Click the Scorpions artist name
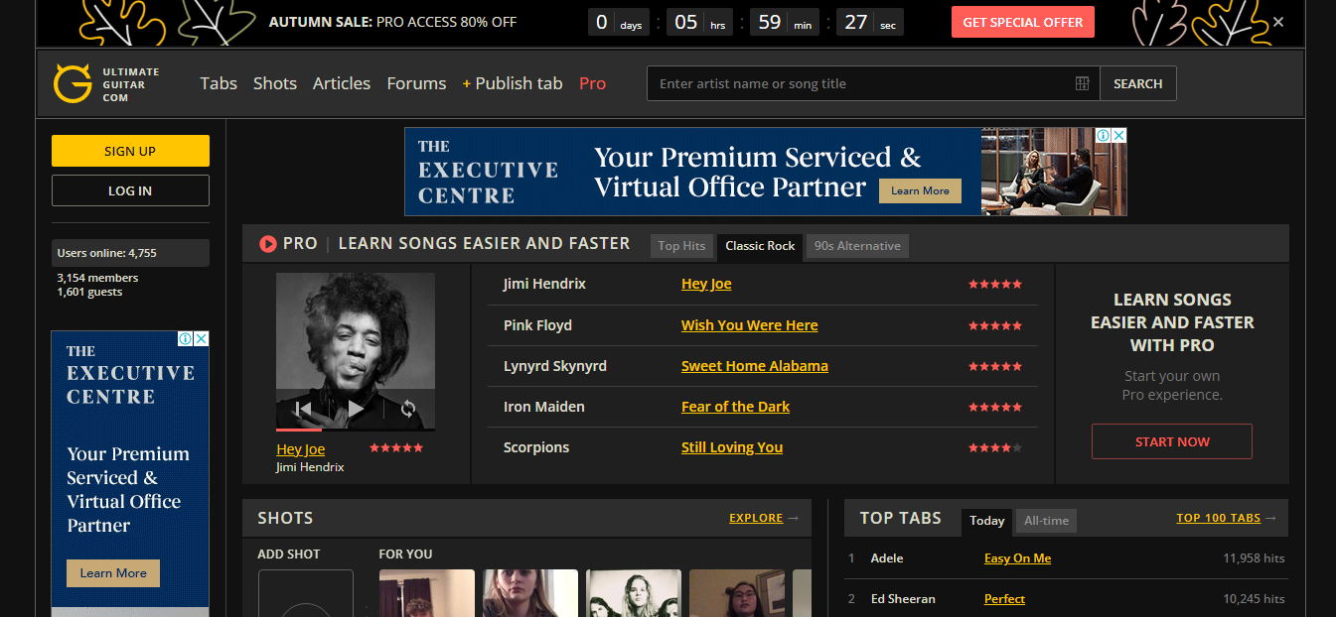1336x617 pixels. pyautogui.click(x=536, y=447)
